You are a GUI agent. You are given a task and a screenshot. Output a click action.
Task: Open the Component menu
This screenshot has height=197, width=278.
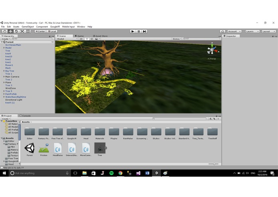pos(42,27)
